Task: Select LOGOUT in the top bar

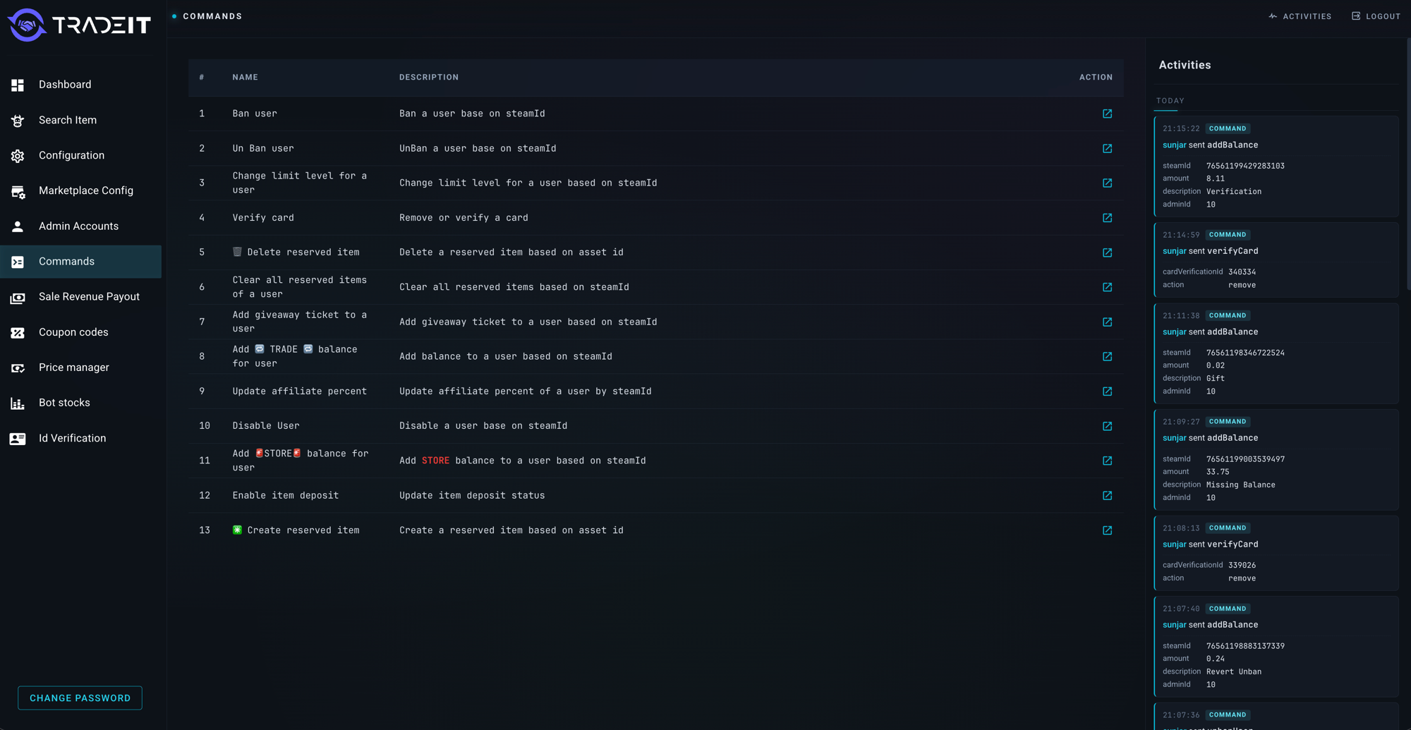Action: click(1376, 16)
